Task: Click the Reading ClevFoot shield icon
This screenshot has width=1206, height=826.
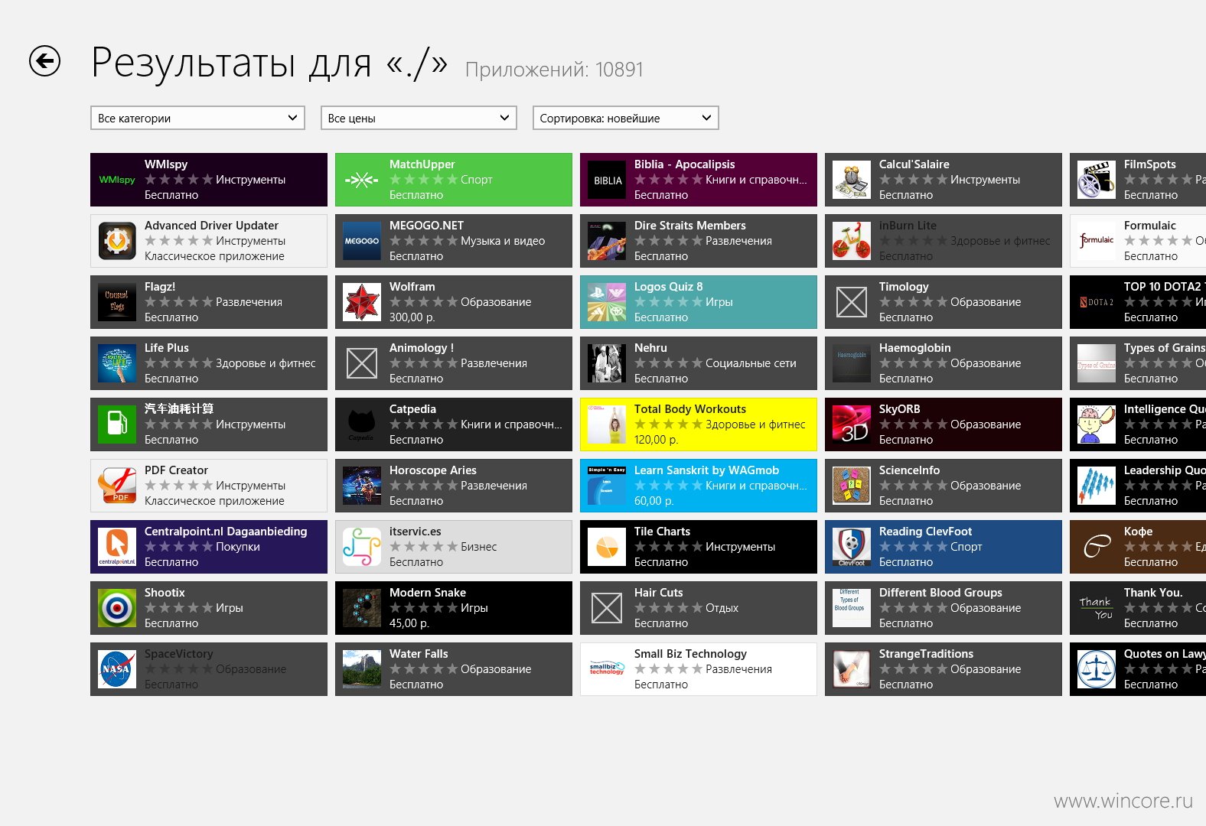Action: coord(852,547)
